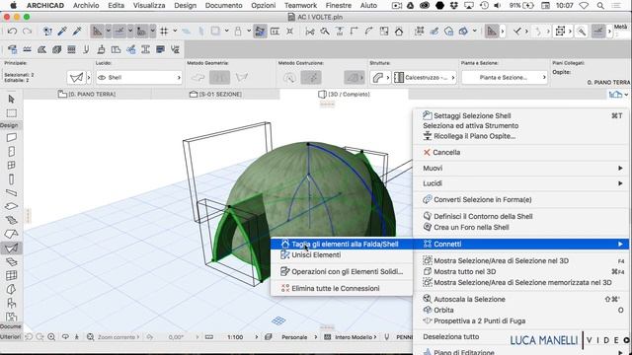Click Converti Selezione in Forma(e)
632x355 pixels.
(522, 199)
